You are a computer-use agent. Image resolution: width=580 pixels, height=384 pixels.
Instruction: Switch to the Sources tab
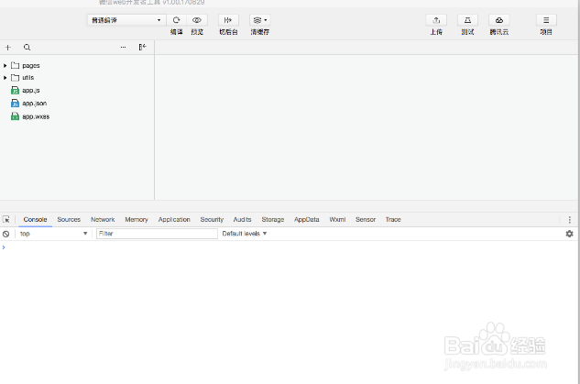click(x=69, y=219)
